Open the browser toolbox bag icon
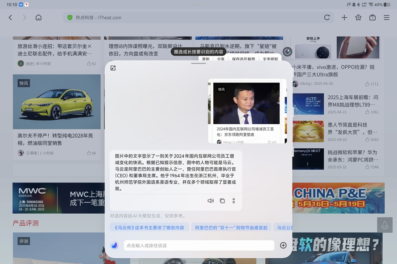 pos(372,17)
